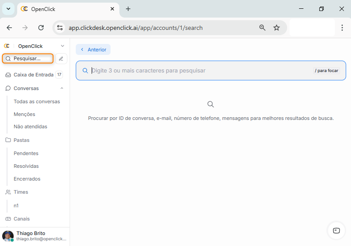Open a new browser tab
This screenshot has width=351, height=246.
(x=128, y=9)
